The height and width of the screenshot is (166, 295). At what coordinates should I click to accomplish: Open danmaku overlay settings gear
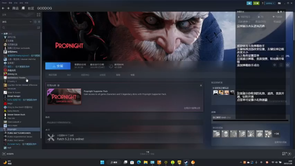[281, 12]
